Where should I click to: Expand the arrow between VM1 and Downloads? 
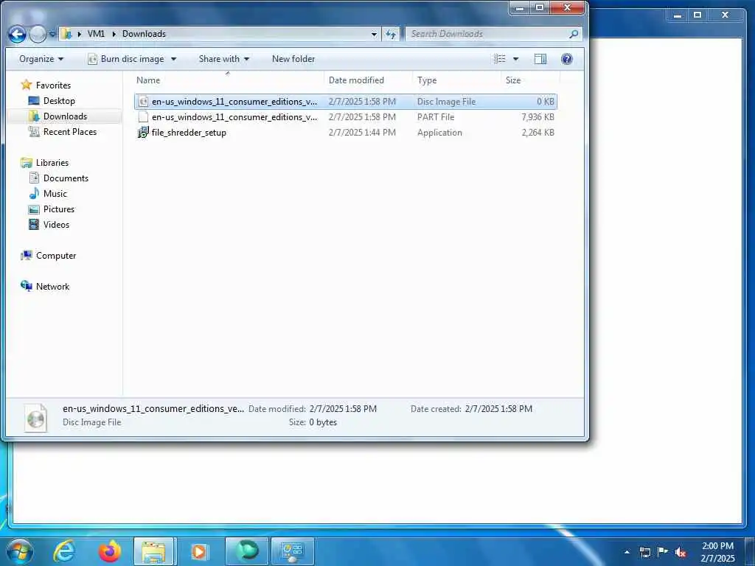114,34
